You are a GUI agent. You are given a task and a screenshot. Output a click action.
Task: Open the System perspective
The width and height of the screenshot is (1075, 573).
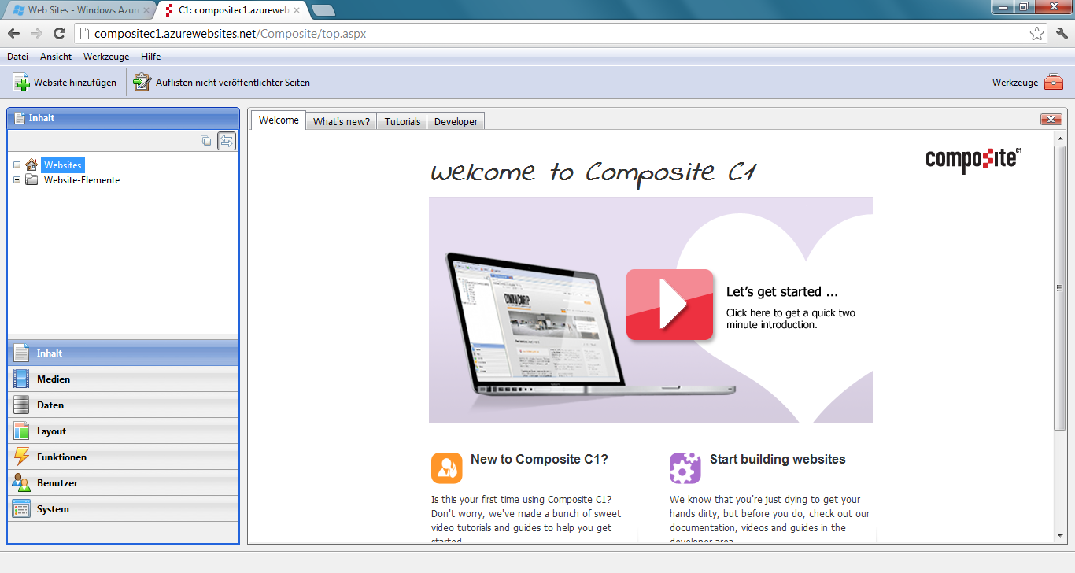[53, 509]
